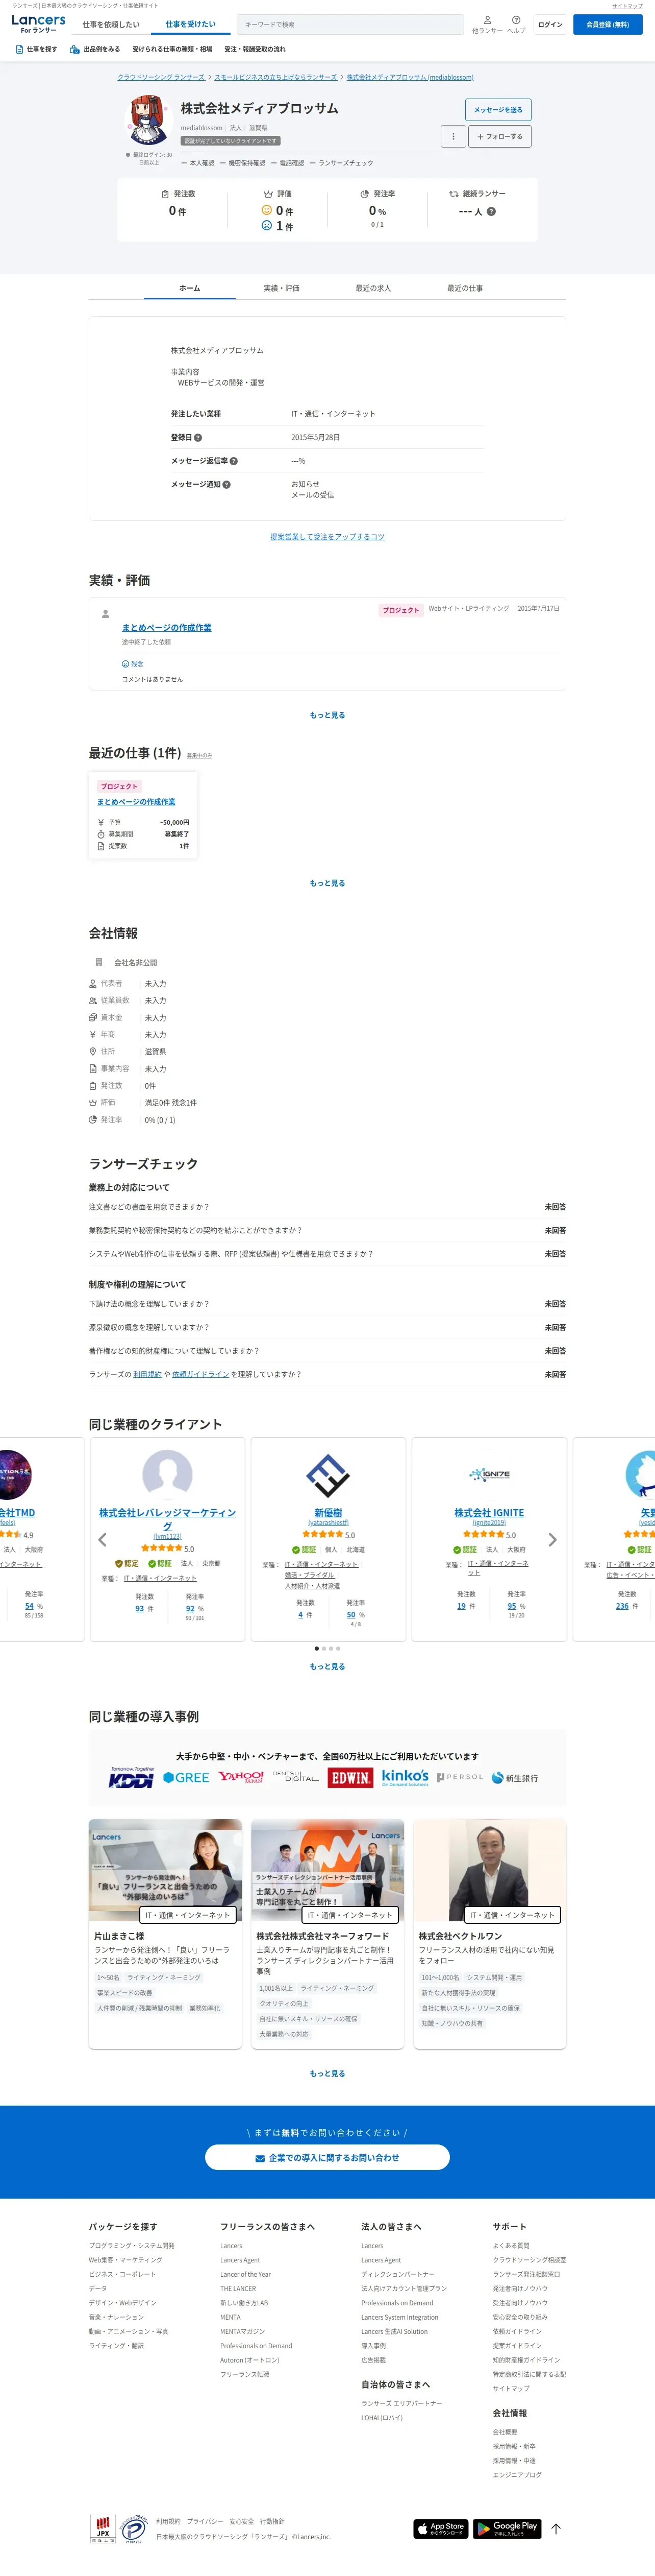Screen dimensions: 655x2576
Task: Click スモールビジネスの立ち上げならランサーズ breadcrumb
Action: point(275,77)
